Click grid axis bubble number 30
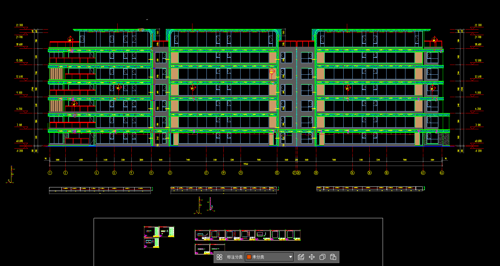The width and height of the screenshot is (500, 266). point(316,173)
